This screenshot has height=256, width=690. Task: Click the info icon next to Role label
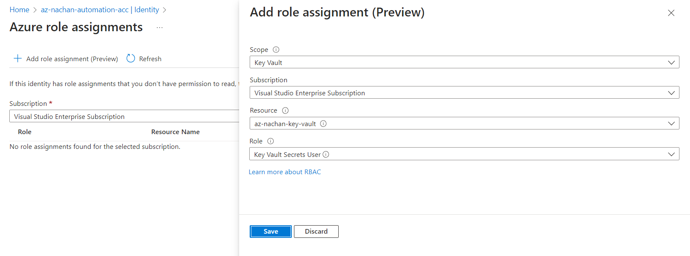pyautogui.click(x=270, y=141)
